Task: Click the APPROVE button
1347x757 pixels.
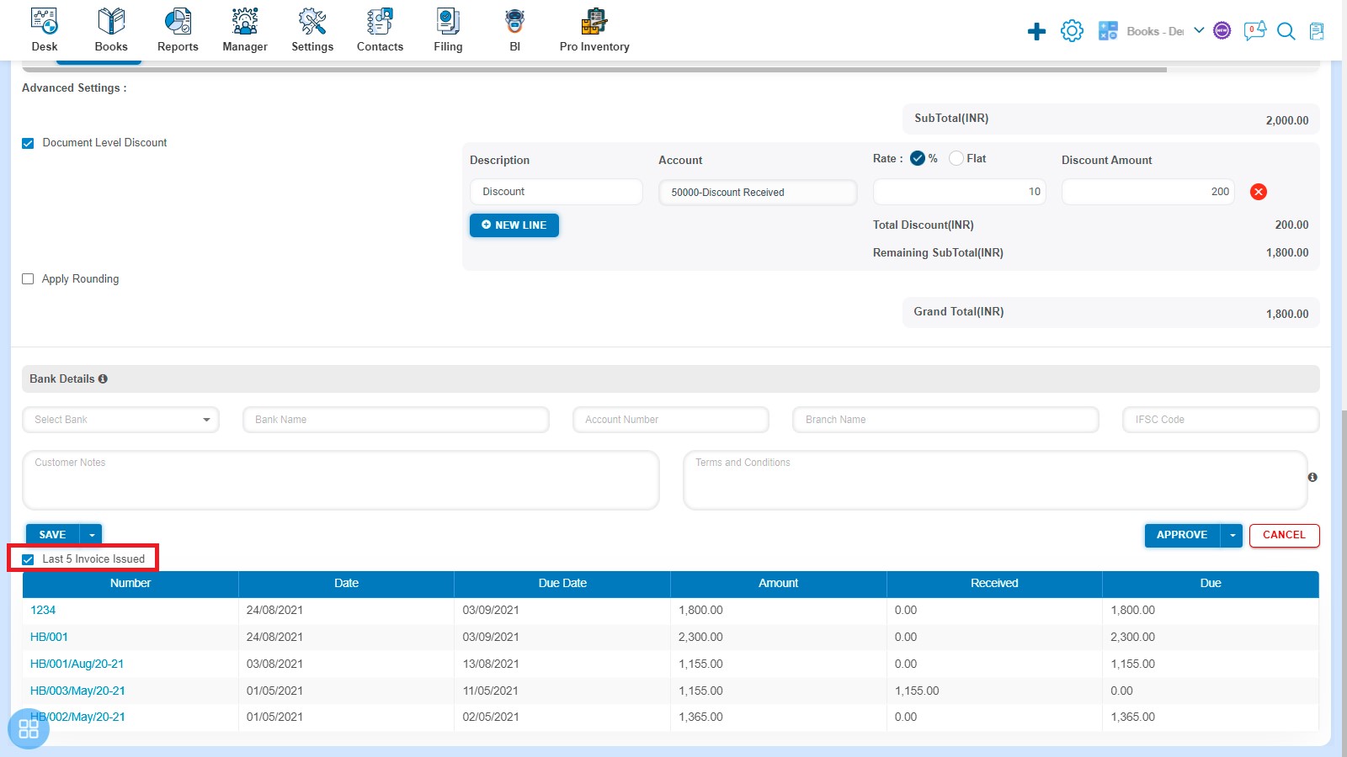Action: (x=1182, y=535)
